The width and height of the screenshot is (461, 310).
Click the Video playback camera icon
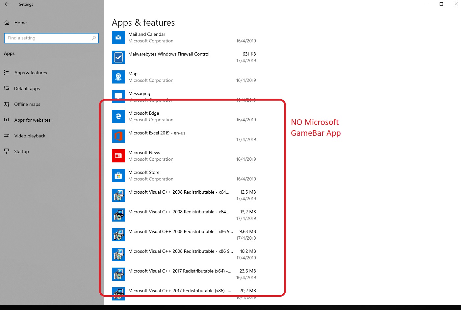point(6,135)
